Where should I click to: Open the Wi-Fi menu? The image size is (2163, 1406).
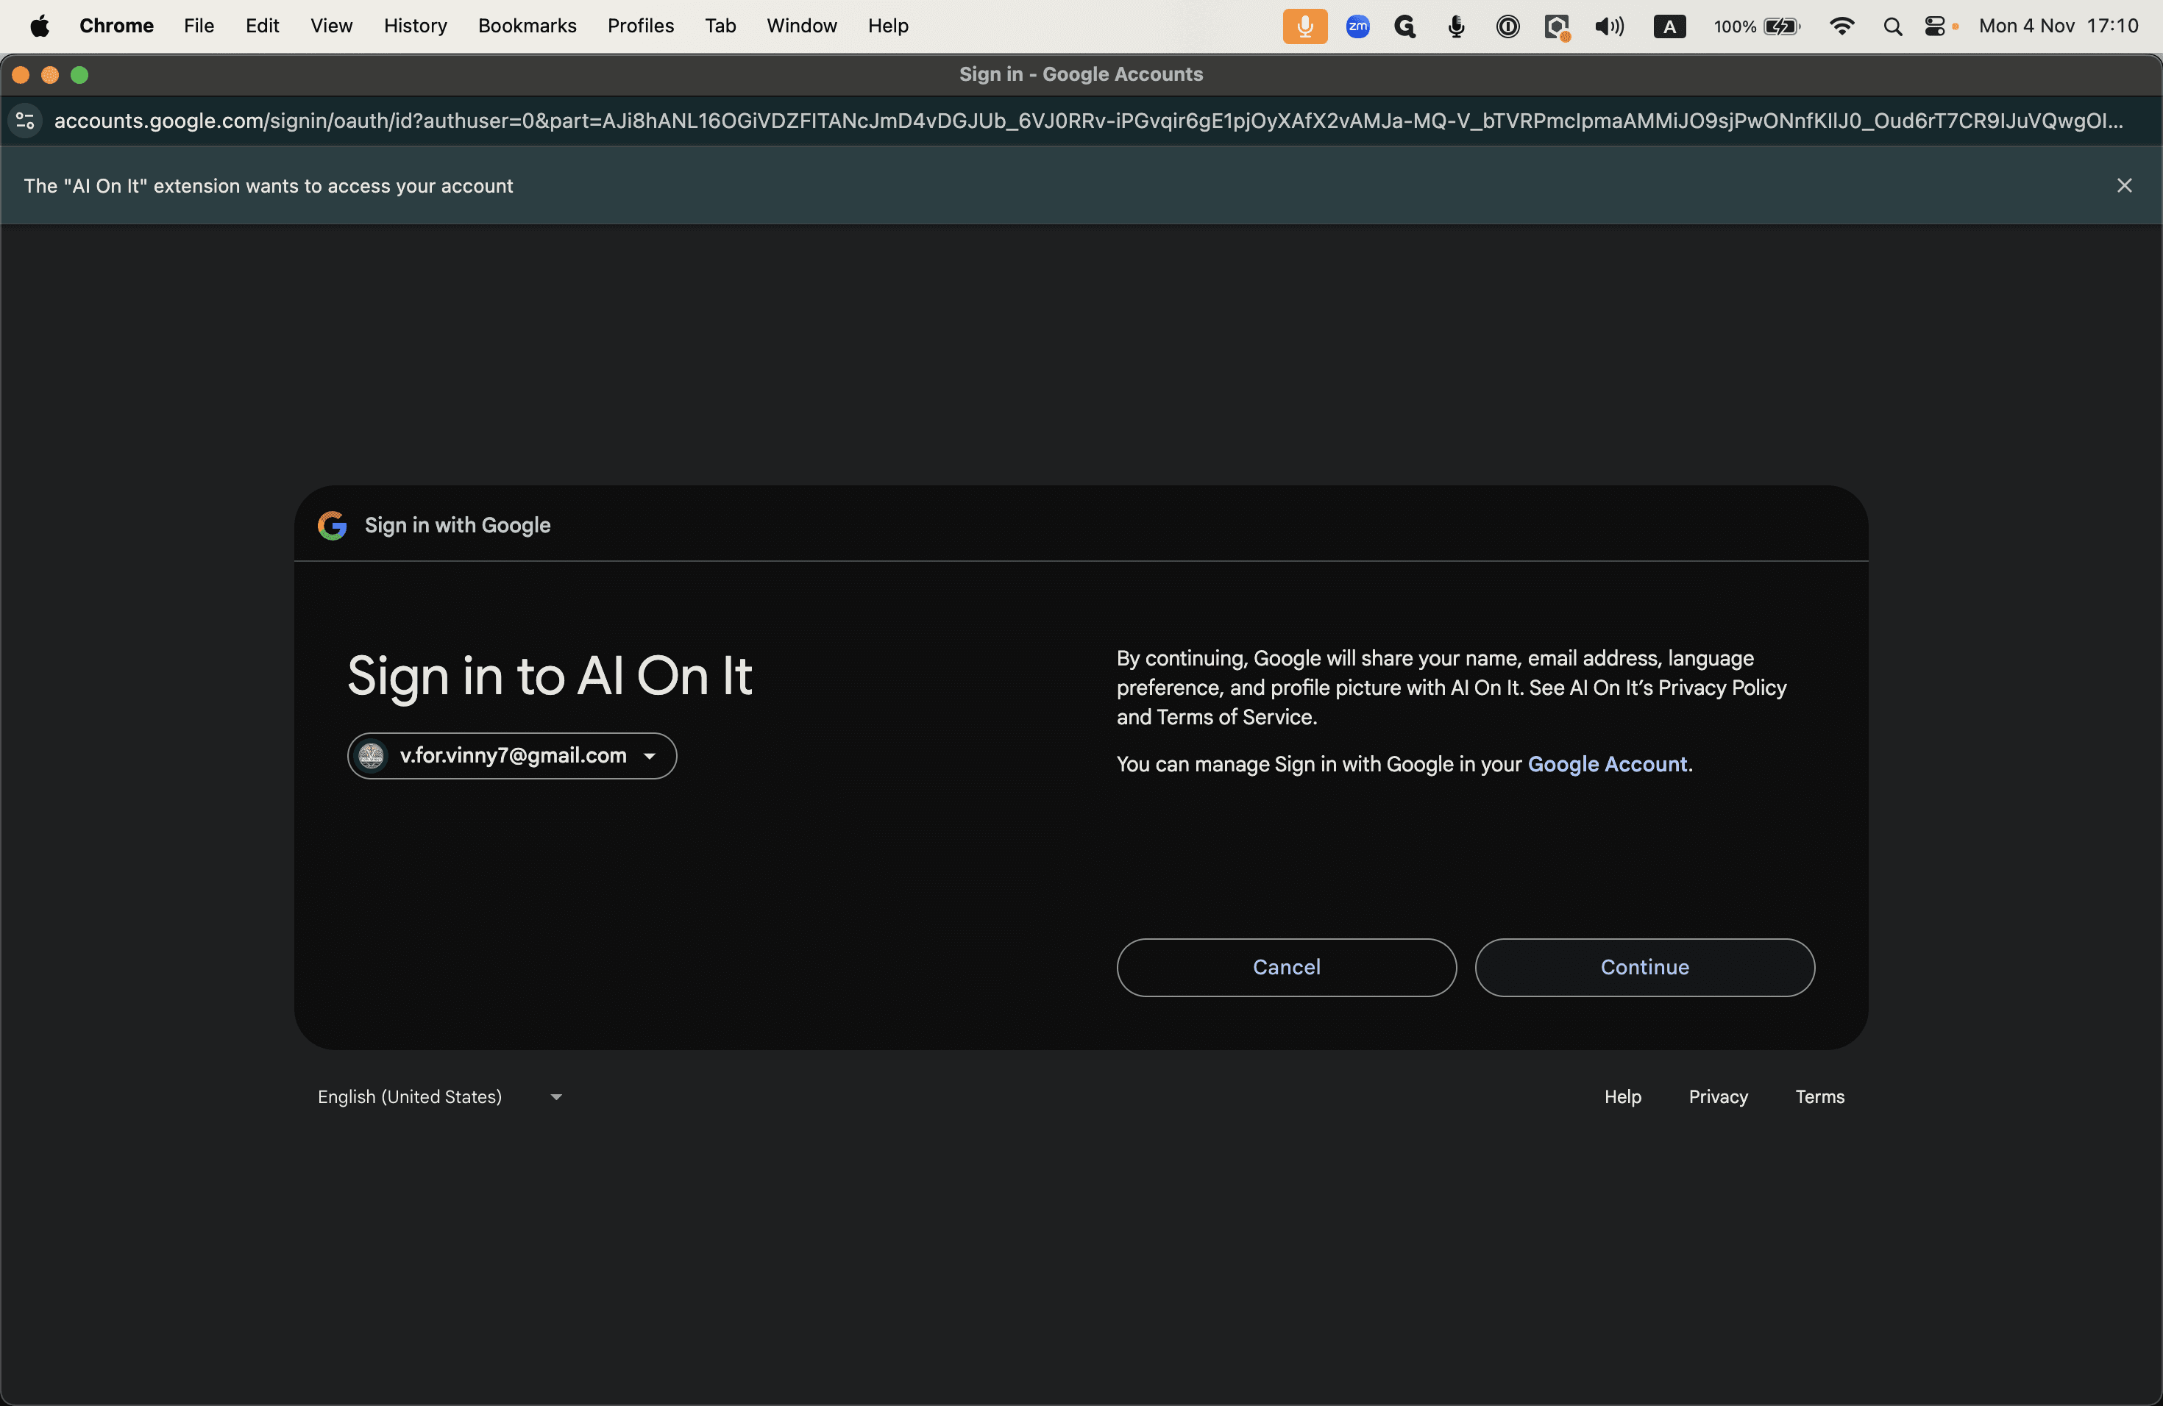1842,26
